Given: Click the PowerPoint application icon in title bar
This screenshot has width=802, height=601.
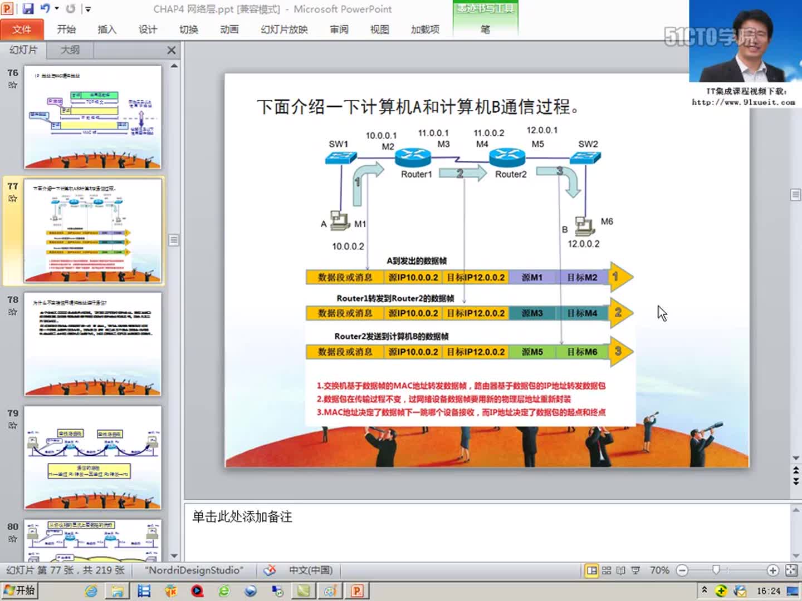Looking at the screenshot, I should coord(8,8).
